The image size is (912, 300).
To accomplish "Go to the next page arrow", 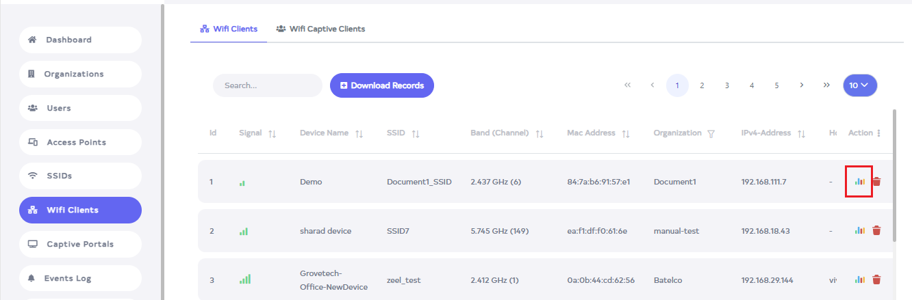I will (801, 85).
